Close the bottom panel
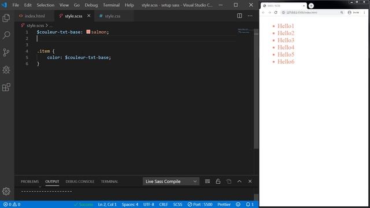 coord(250,181)
